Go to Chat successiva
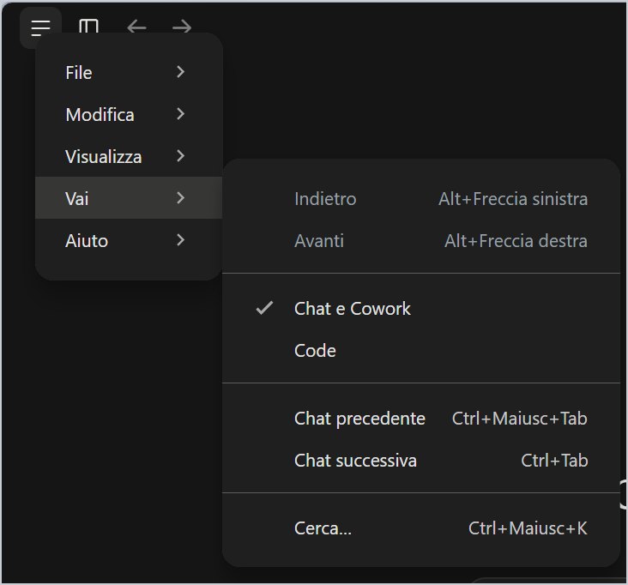 (421, 460)
